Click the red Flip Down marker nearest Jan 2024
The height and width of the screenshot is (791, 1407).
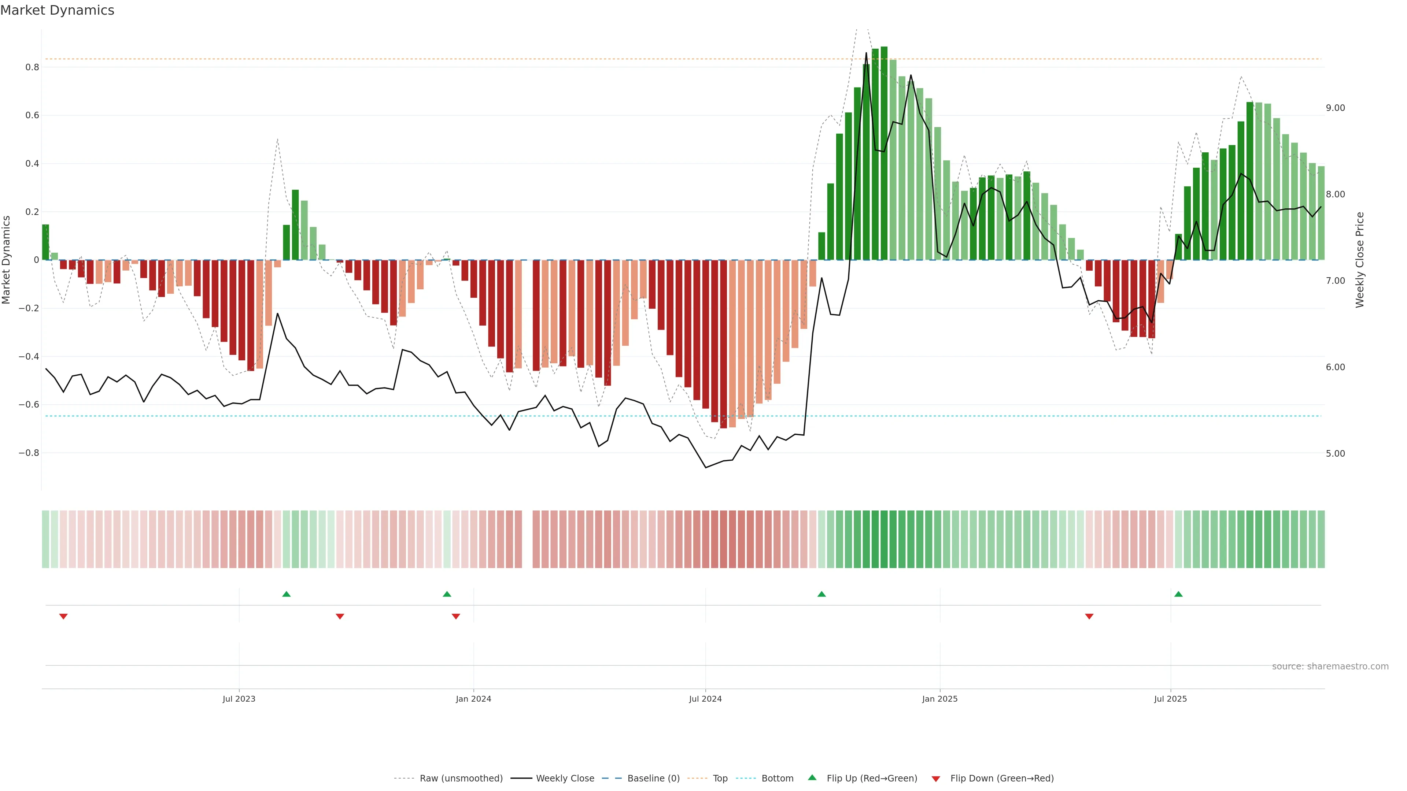pyautogui.click(x=456, y=616)
